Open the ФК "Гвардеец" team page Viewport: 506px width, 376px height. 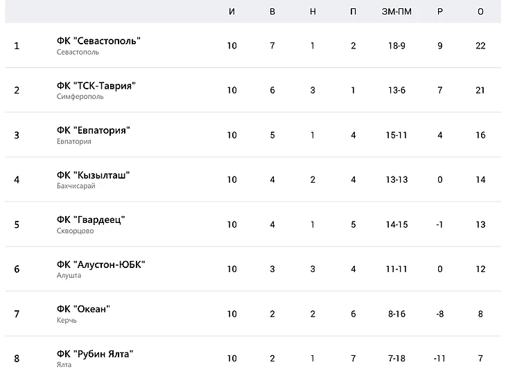[91, 220]
